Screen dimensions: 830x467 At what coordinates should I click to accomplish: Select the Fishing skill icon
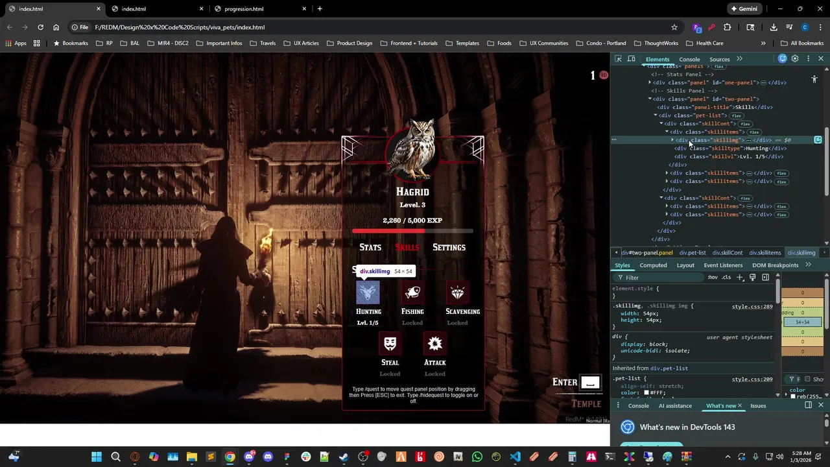click(x=412, y=293)
